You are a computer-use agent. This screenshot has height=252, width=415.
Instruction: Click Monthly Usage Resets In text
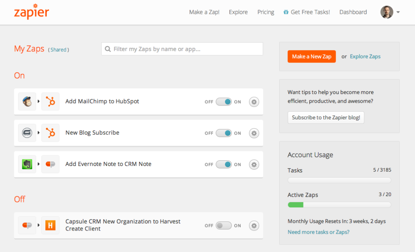point(337,221)
